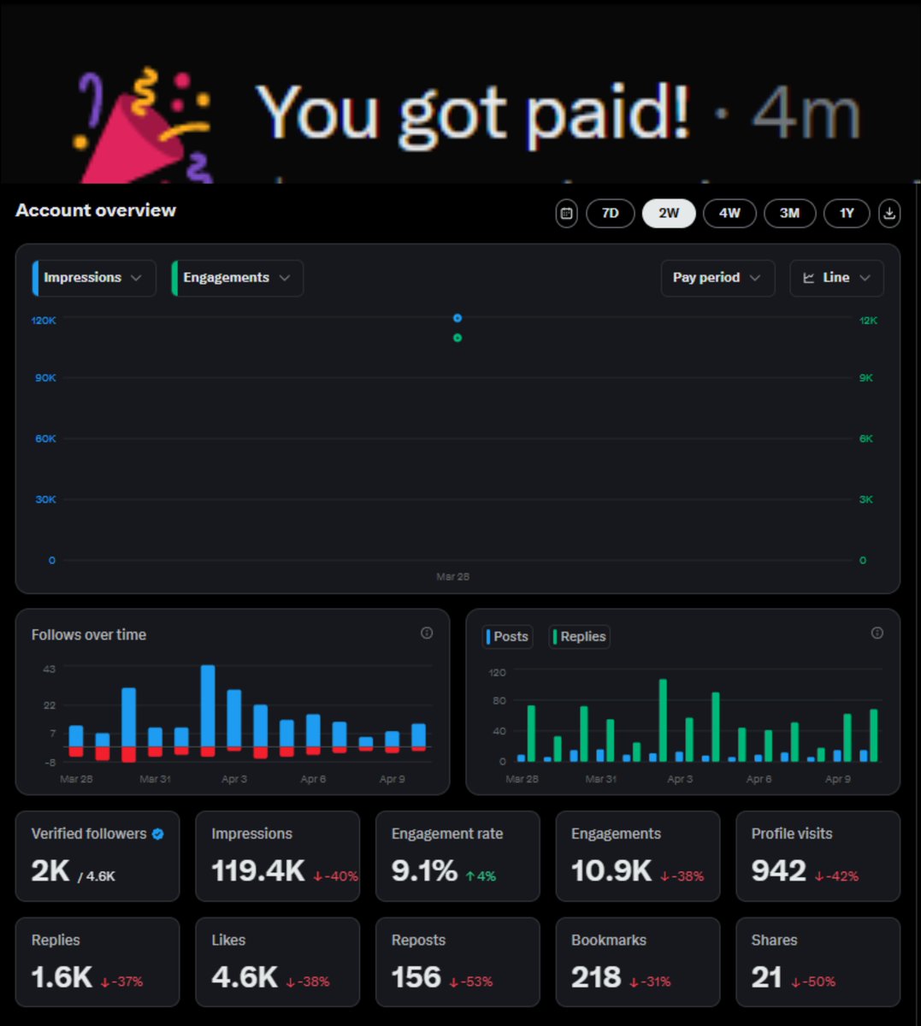
Task: Open Follows over time info icon
Action: [x=427, y=633]
